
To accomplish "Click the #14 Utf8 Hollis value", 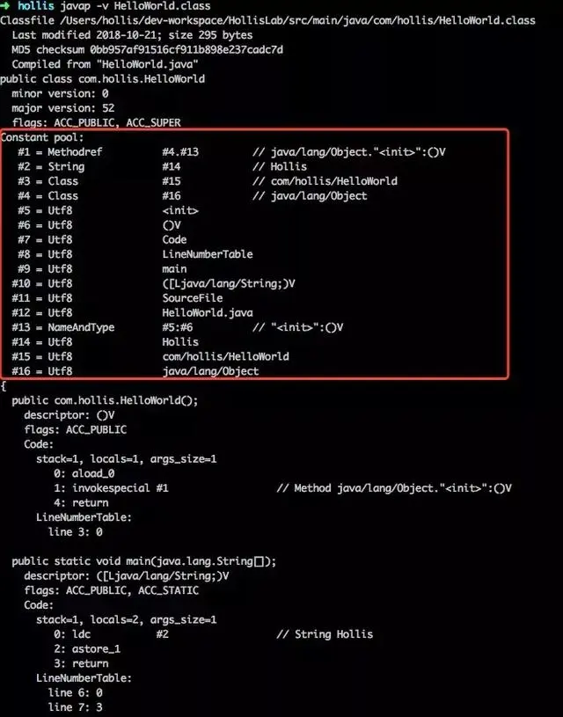I will pyautogui.click(x=180, y=342).
